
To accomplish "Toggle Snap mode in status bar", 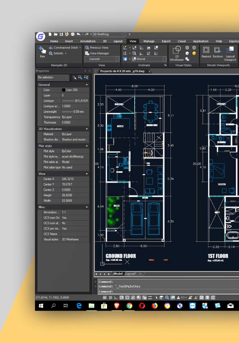I will 105,298.
